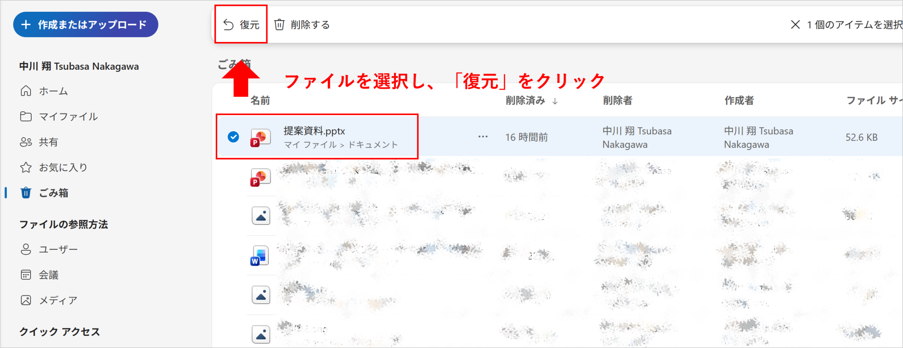Click the 会議 calendar icon
Screen dimensions: 903x348
[x=26, y=275]
